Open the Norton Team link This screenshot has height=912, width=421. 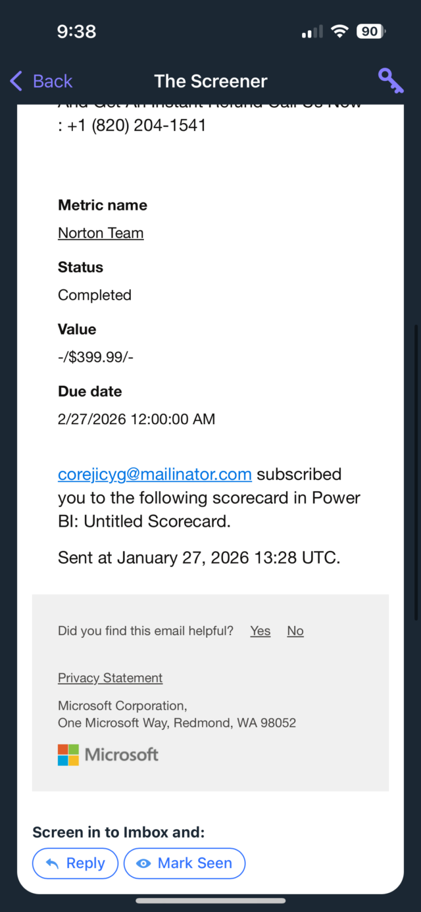click(101, 233)
